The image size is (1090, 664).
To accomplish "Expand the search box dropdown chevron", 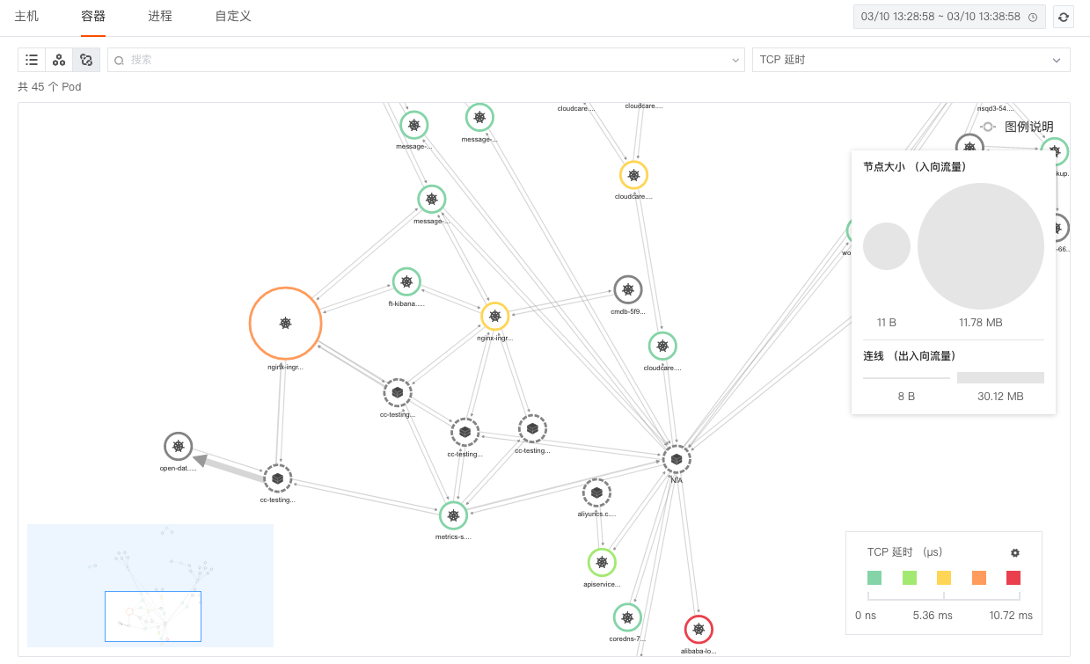I will 736,60.
